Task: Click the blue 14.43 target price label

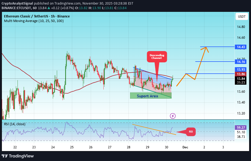Action: (x=241, y=47)
